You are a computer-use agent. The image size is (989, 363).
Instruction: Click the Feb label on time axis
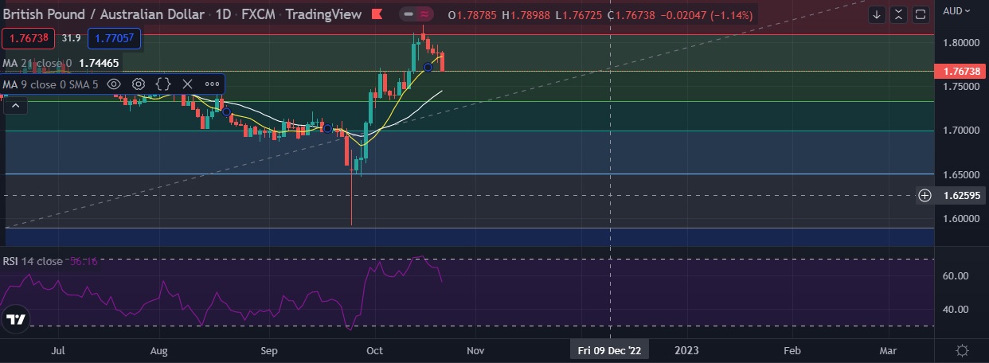792,350
